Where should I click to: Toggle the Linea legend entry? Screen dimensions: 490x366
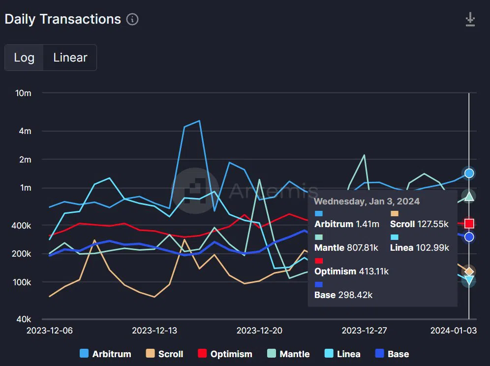coord(342,354)
